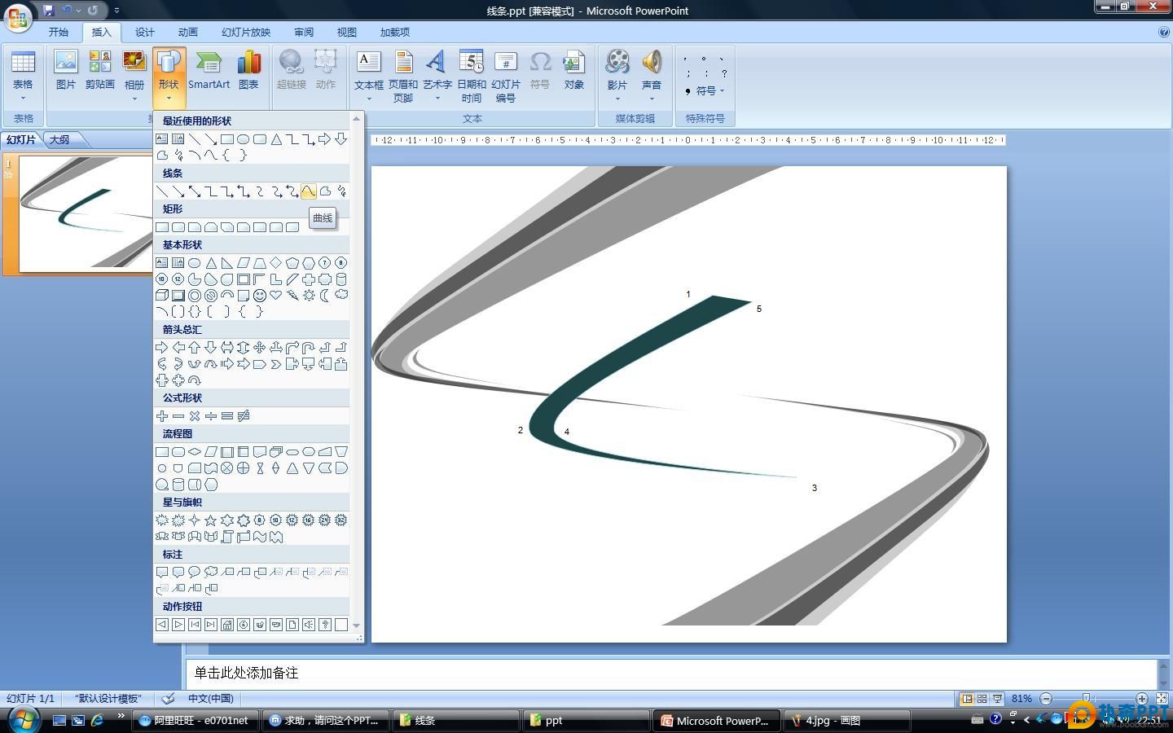This screenshot has width=1173, height=733.
Task: Insert a SmartArt graphic
Action: point(209,70)
